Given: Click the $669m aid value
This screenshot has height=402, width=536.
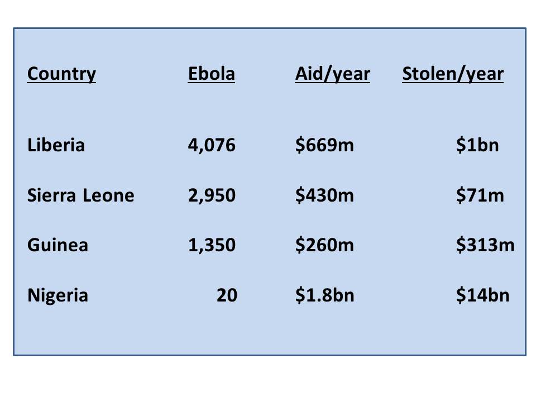Looking at the screenshot, I should click(x=324, y=145).
